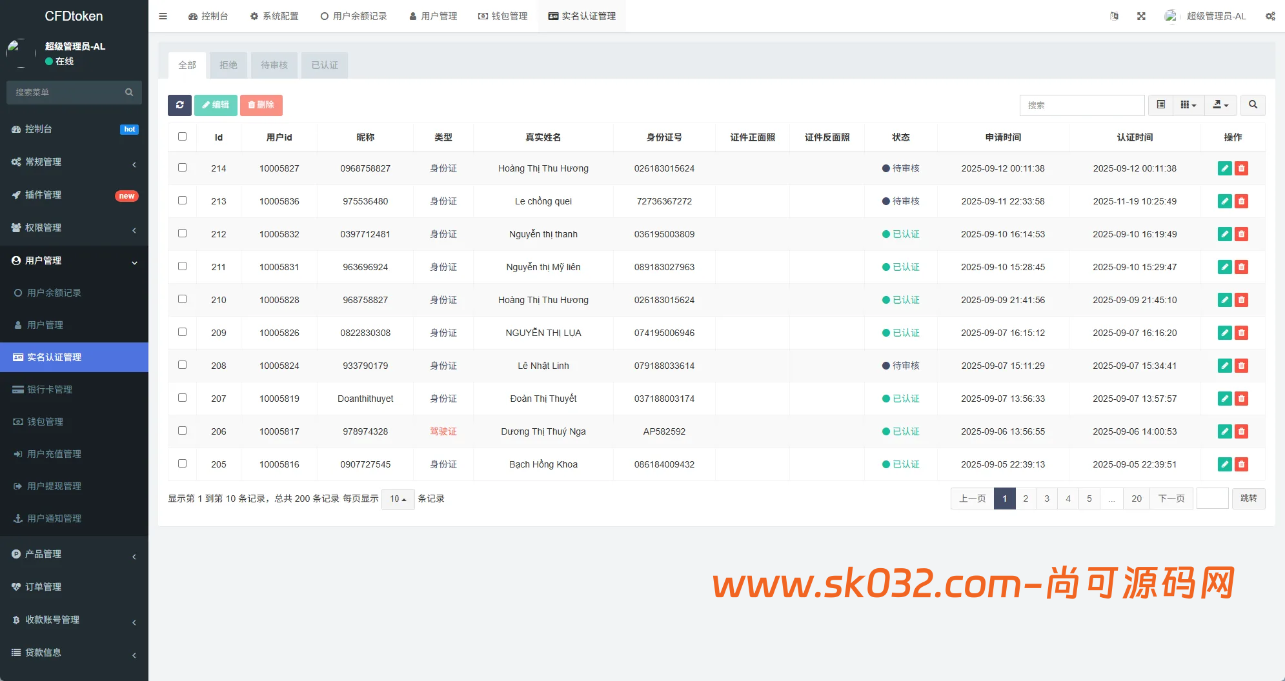Toggle table card view icon
The image size is (1285, 681).
1160,105
